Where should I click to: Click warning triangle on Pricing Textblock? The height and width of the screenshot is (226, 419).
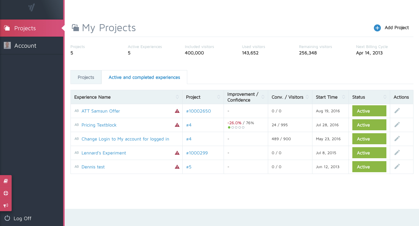[177, 125]
